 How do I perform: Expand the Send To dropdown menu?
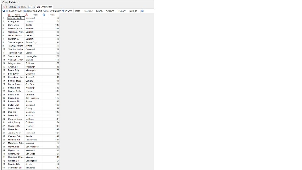coord(134,11)
